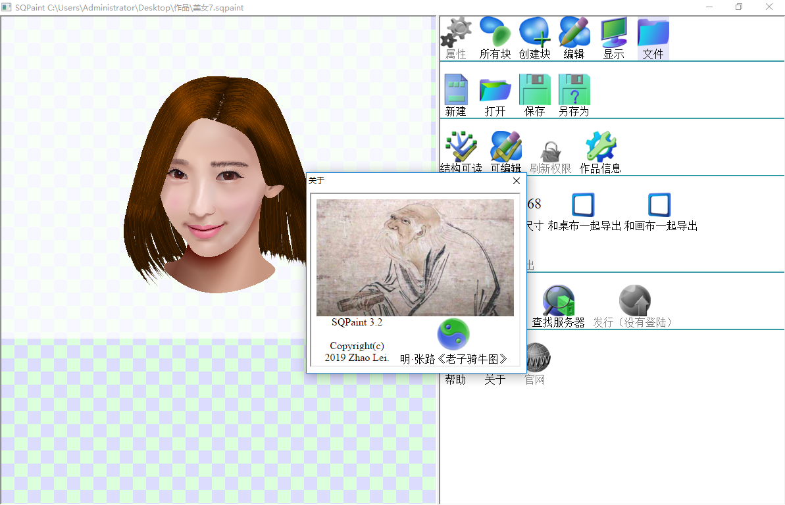Click the 打开 open folder icon
Image resolution: width=785 pixels, height=505 pixels.
click(495, 95)
